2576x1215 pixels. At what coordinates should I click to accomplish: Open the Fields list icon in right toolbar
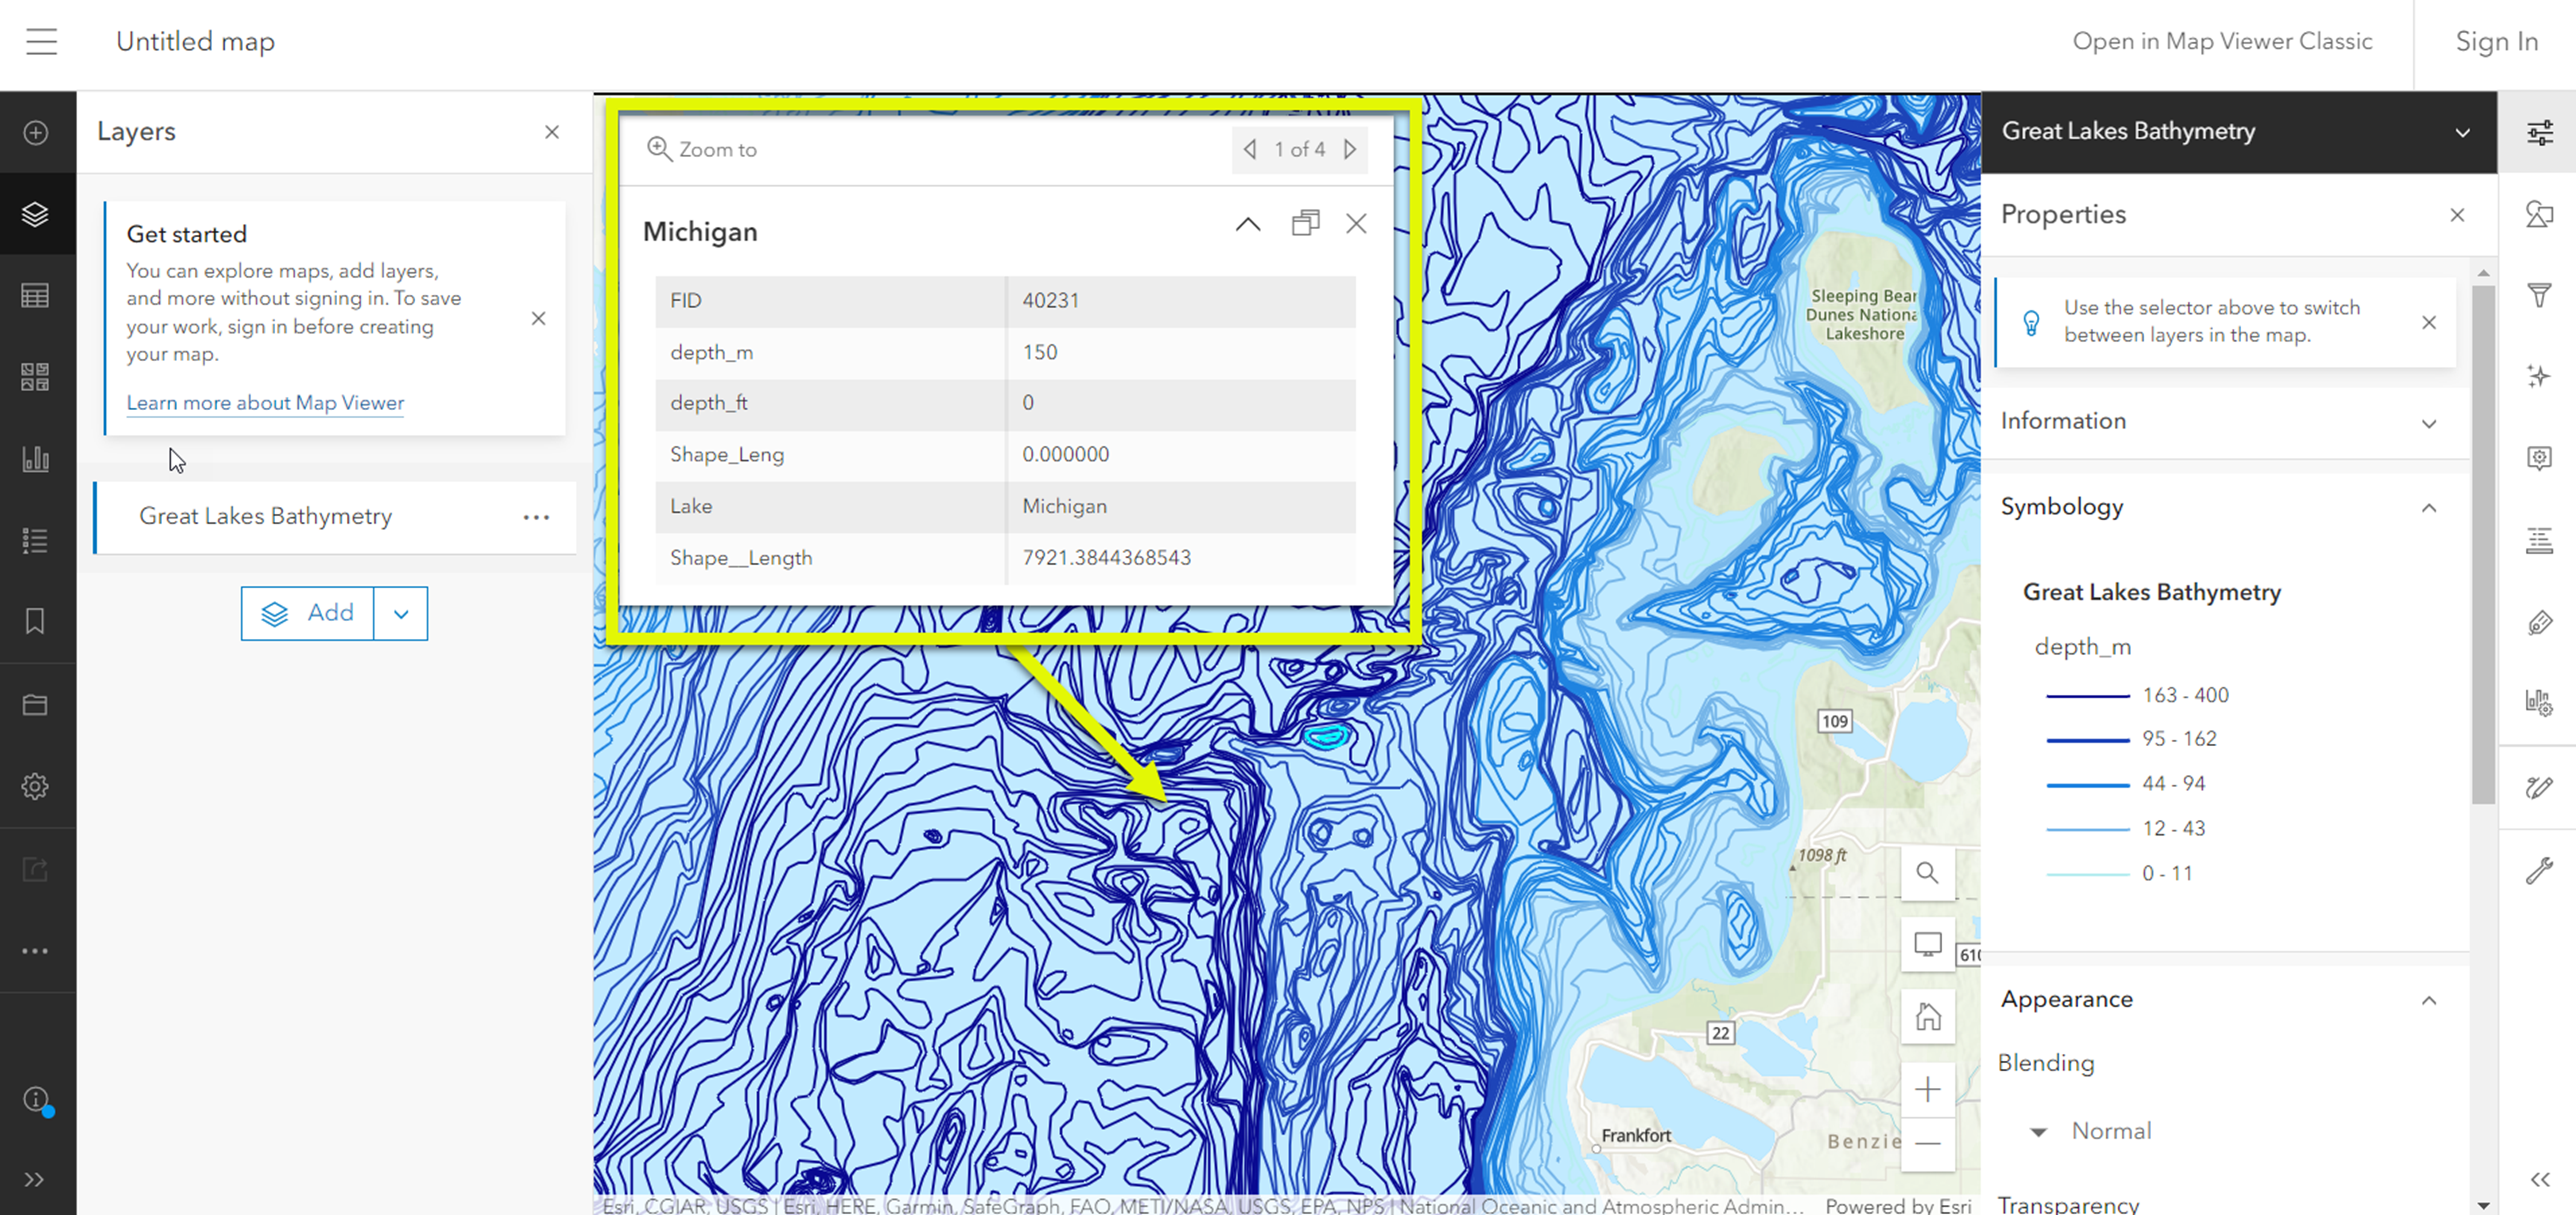point(2539,541)
